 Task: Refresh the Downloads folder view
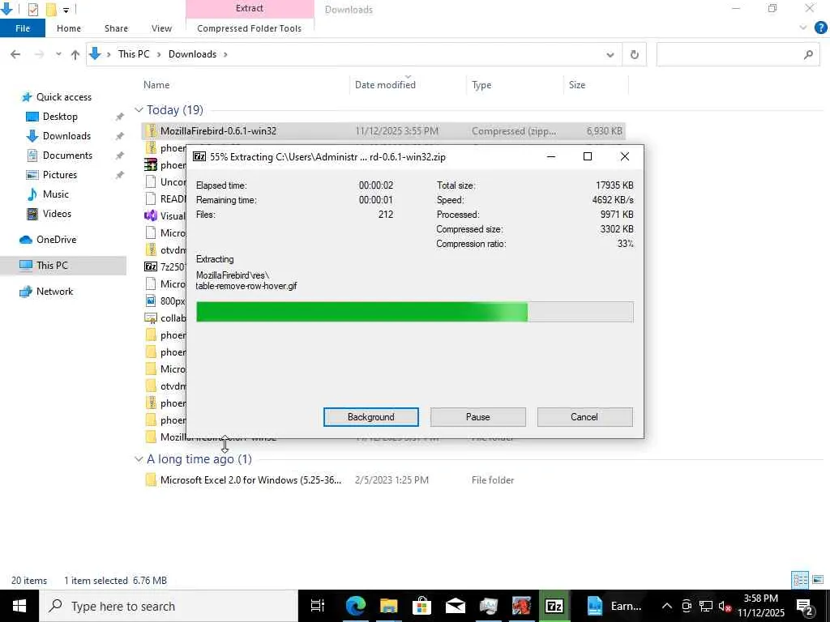634,54
